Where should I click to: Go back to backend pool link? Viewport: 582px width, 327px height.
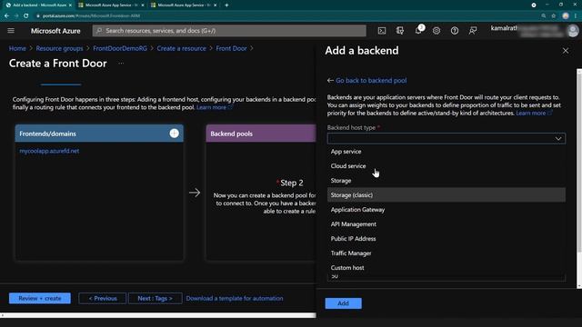click(371, 81)
